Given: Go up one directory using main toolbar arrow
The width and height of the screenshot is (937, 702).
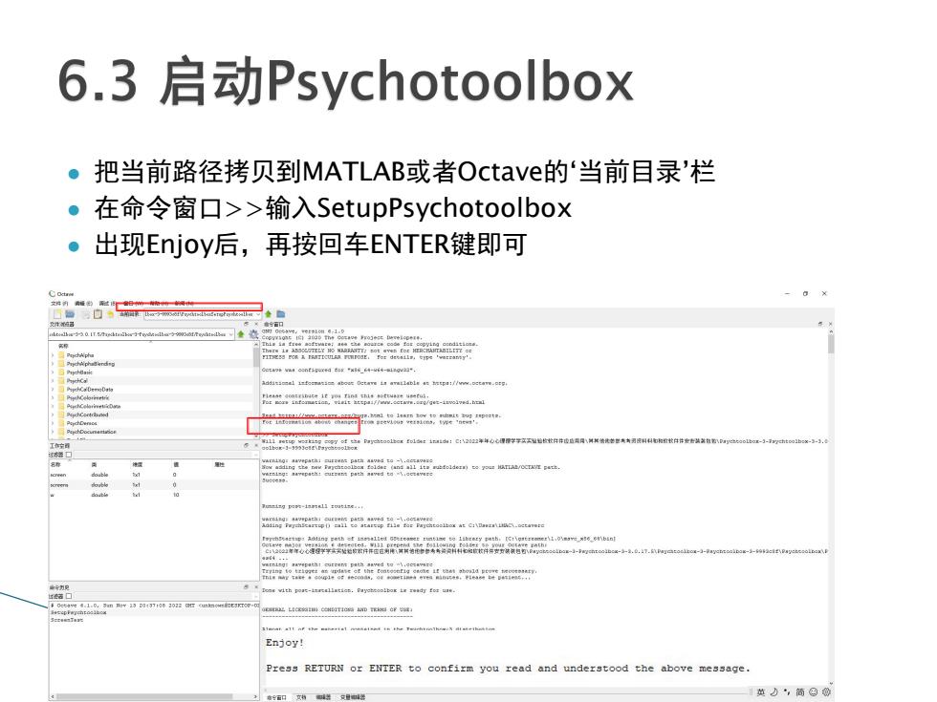Looking at the screenshot, I should (269, 314).
